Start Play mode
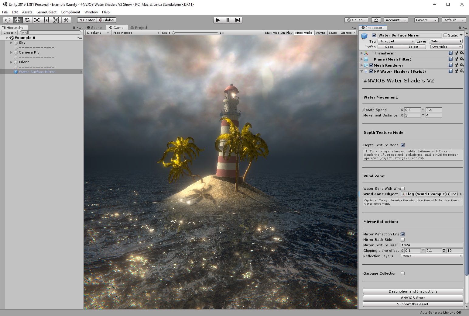 [x=218, y=20]
